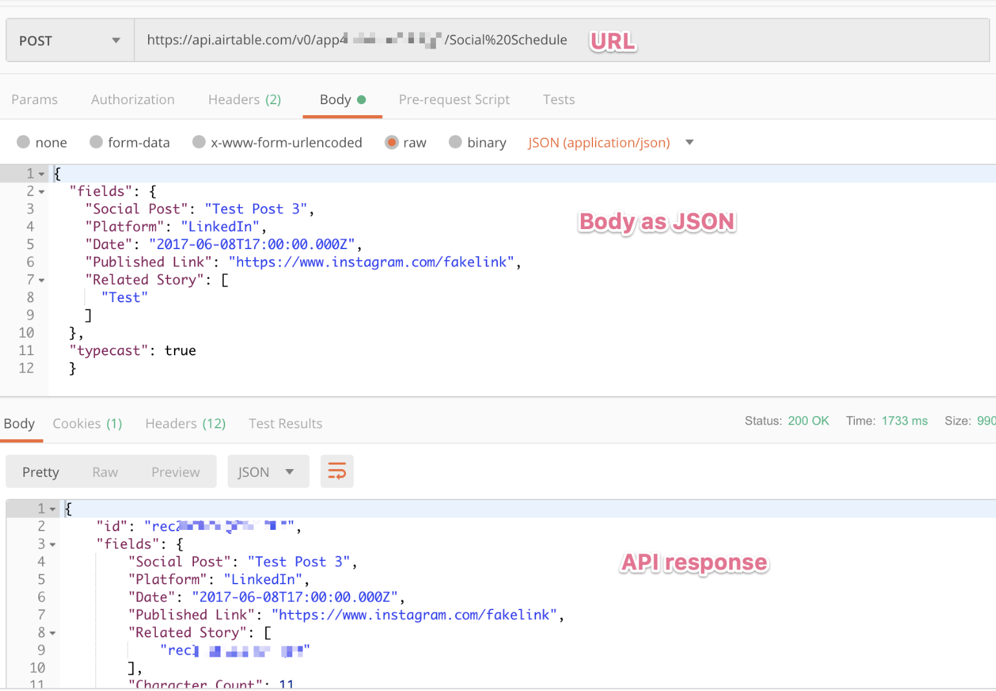Open the request Headers (2) tab

pos(244,100)
